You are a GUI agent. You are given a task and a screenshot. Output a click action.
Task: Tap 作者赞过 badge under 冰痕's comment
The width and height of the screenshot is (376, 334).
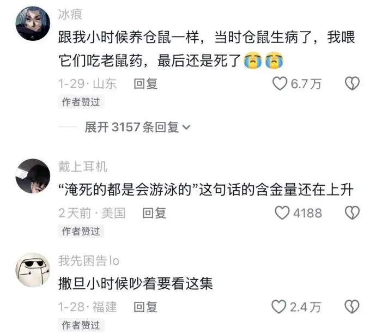tap(81, 102)
